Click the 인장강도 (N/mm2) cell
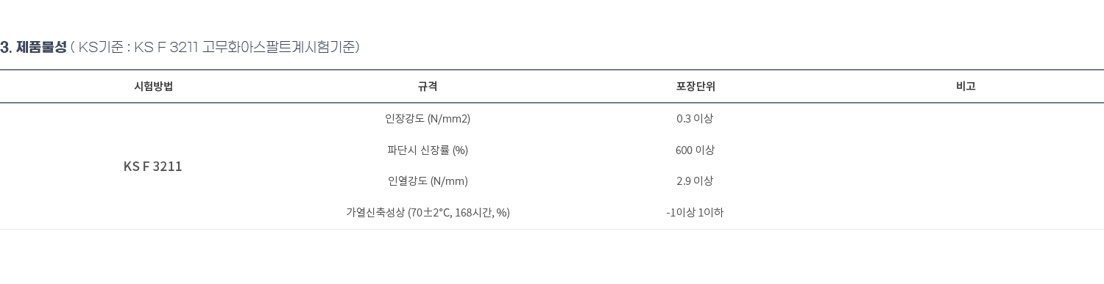 [x=428, y=119]
